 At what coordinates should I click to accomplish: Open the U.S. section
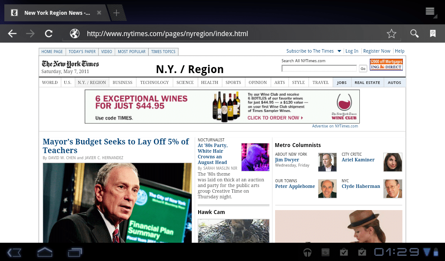(x=67, y=82)
